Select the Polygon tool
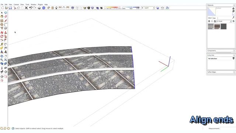 point(2,28)
